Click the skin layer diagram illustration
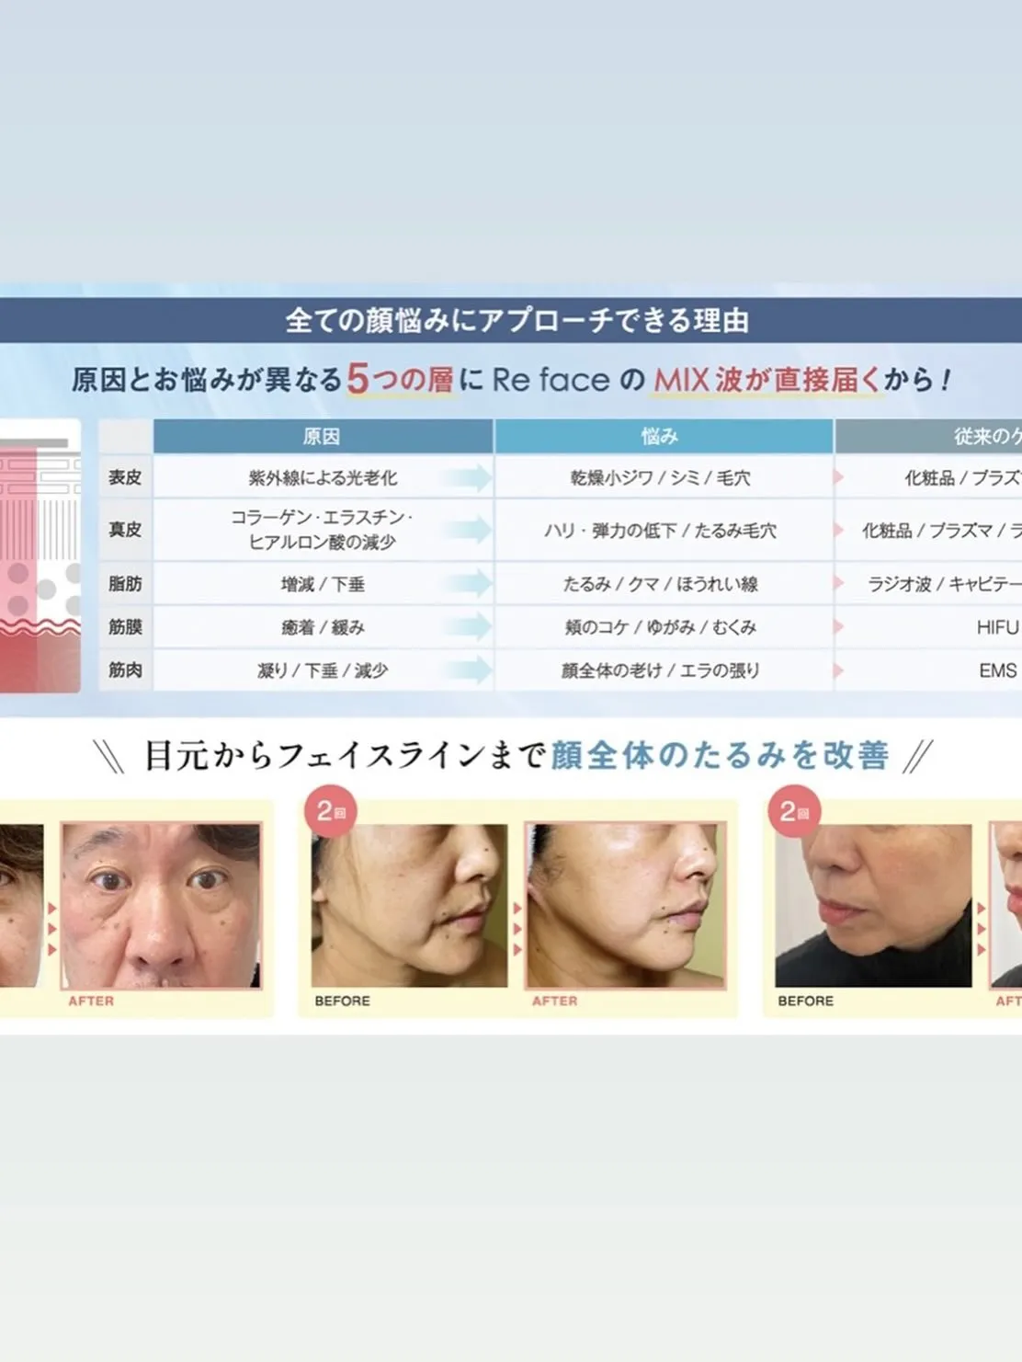The height and width of the screenshot is (1362, 1022). (40, 555)
